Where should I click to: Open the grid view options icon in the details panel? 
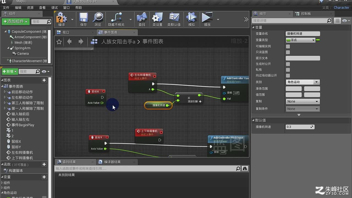(337, 21)
